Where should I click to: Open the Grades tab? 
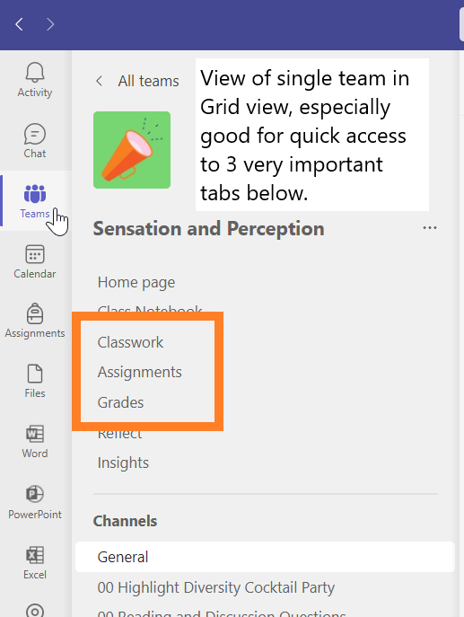pyautogui.click(x=120, y=402)
